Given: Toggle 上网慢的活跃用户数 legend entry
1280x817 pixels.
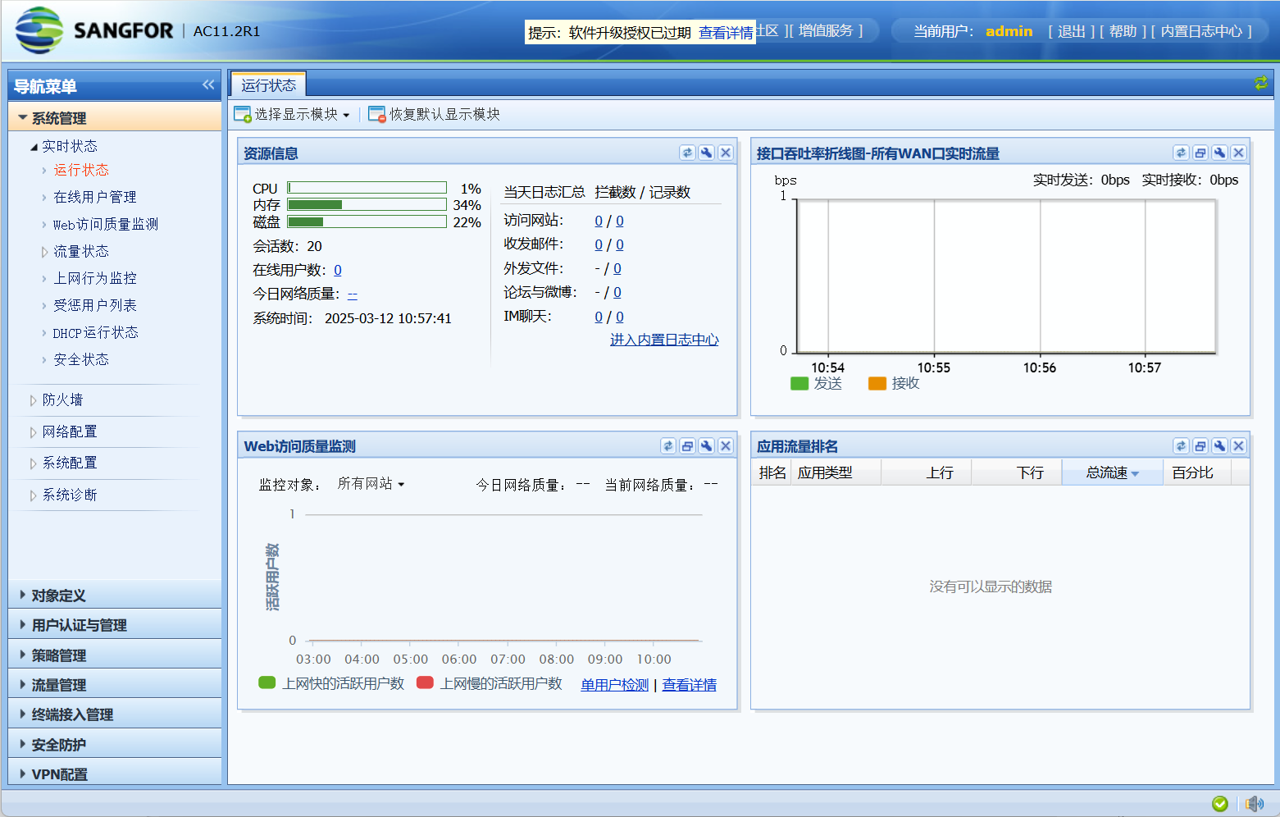Looking at the screenshot, I should [x=490, y=683].
